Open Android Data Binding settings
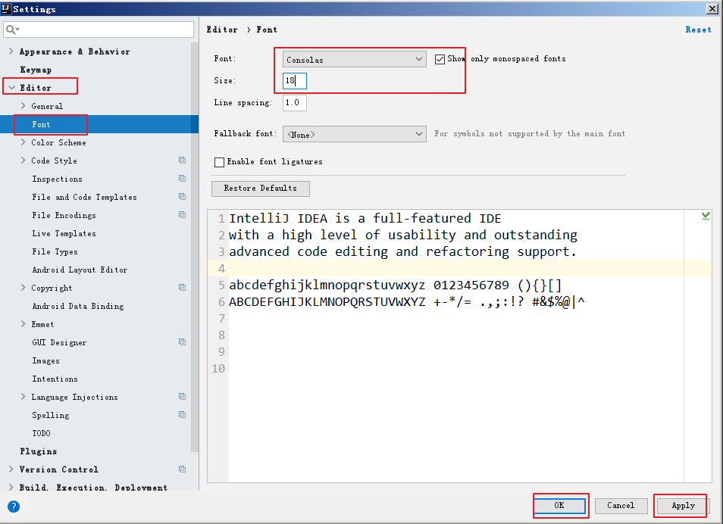723x524 pixels. (x=78, y=306)
